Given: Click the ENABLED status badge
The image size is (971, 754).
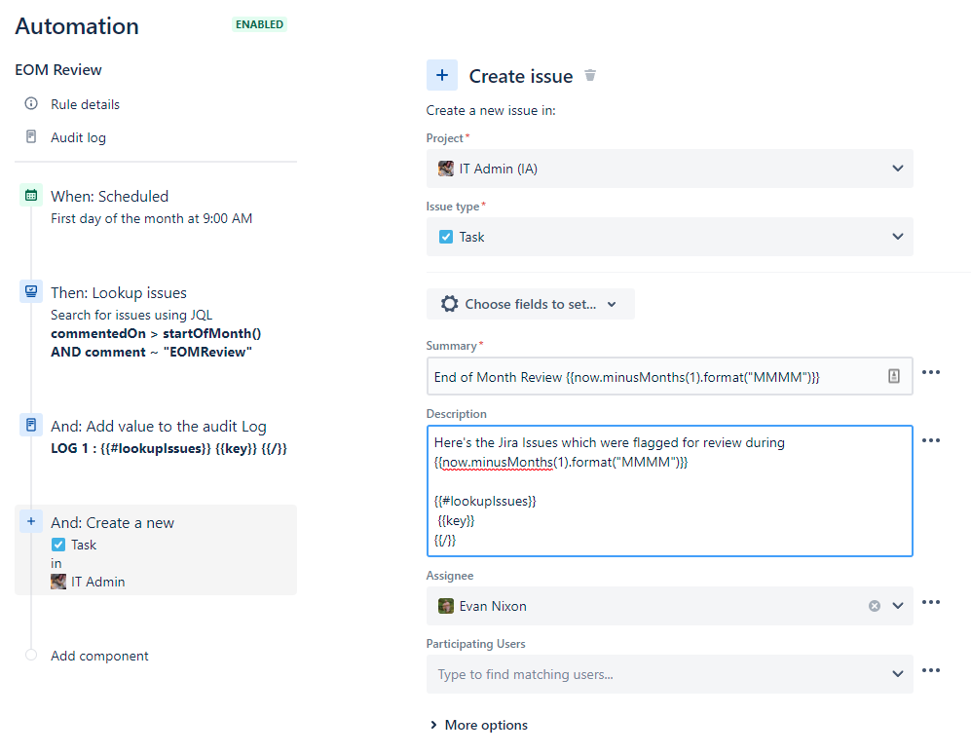Looking at the screenshot, I should tap(259, 24).
